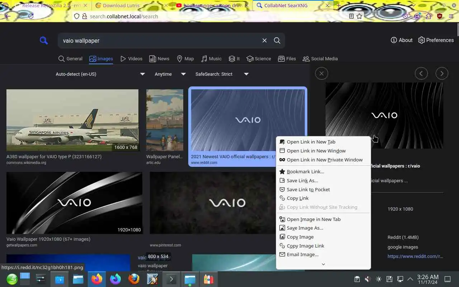
Task: Open the openSUSE application launcher
Action: coord(12,279)
